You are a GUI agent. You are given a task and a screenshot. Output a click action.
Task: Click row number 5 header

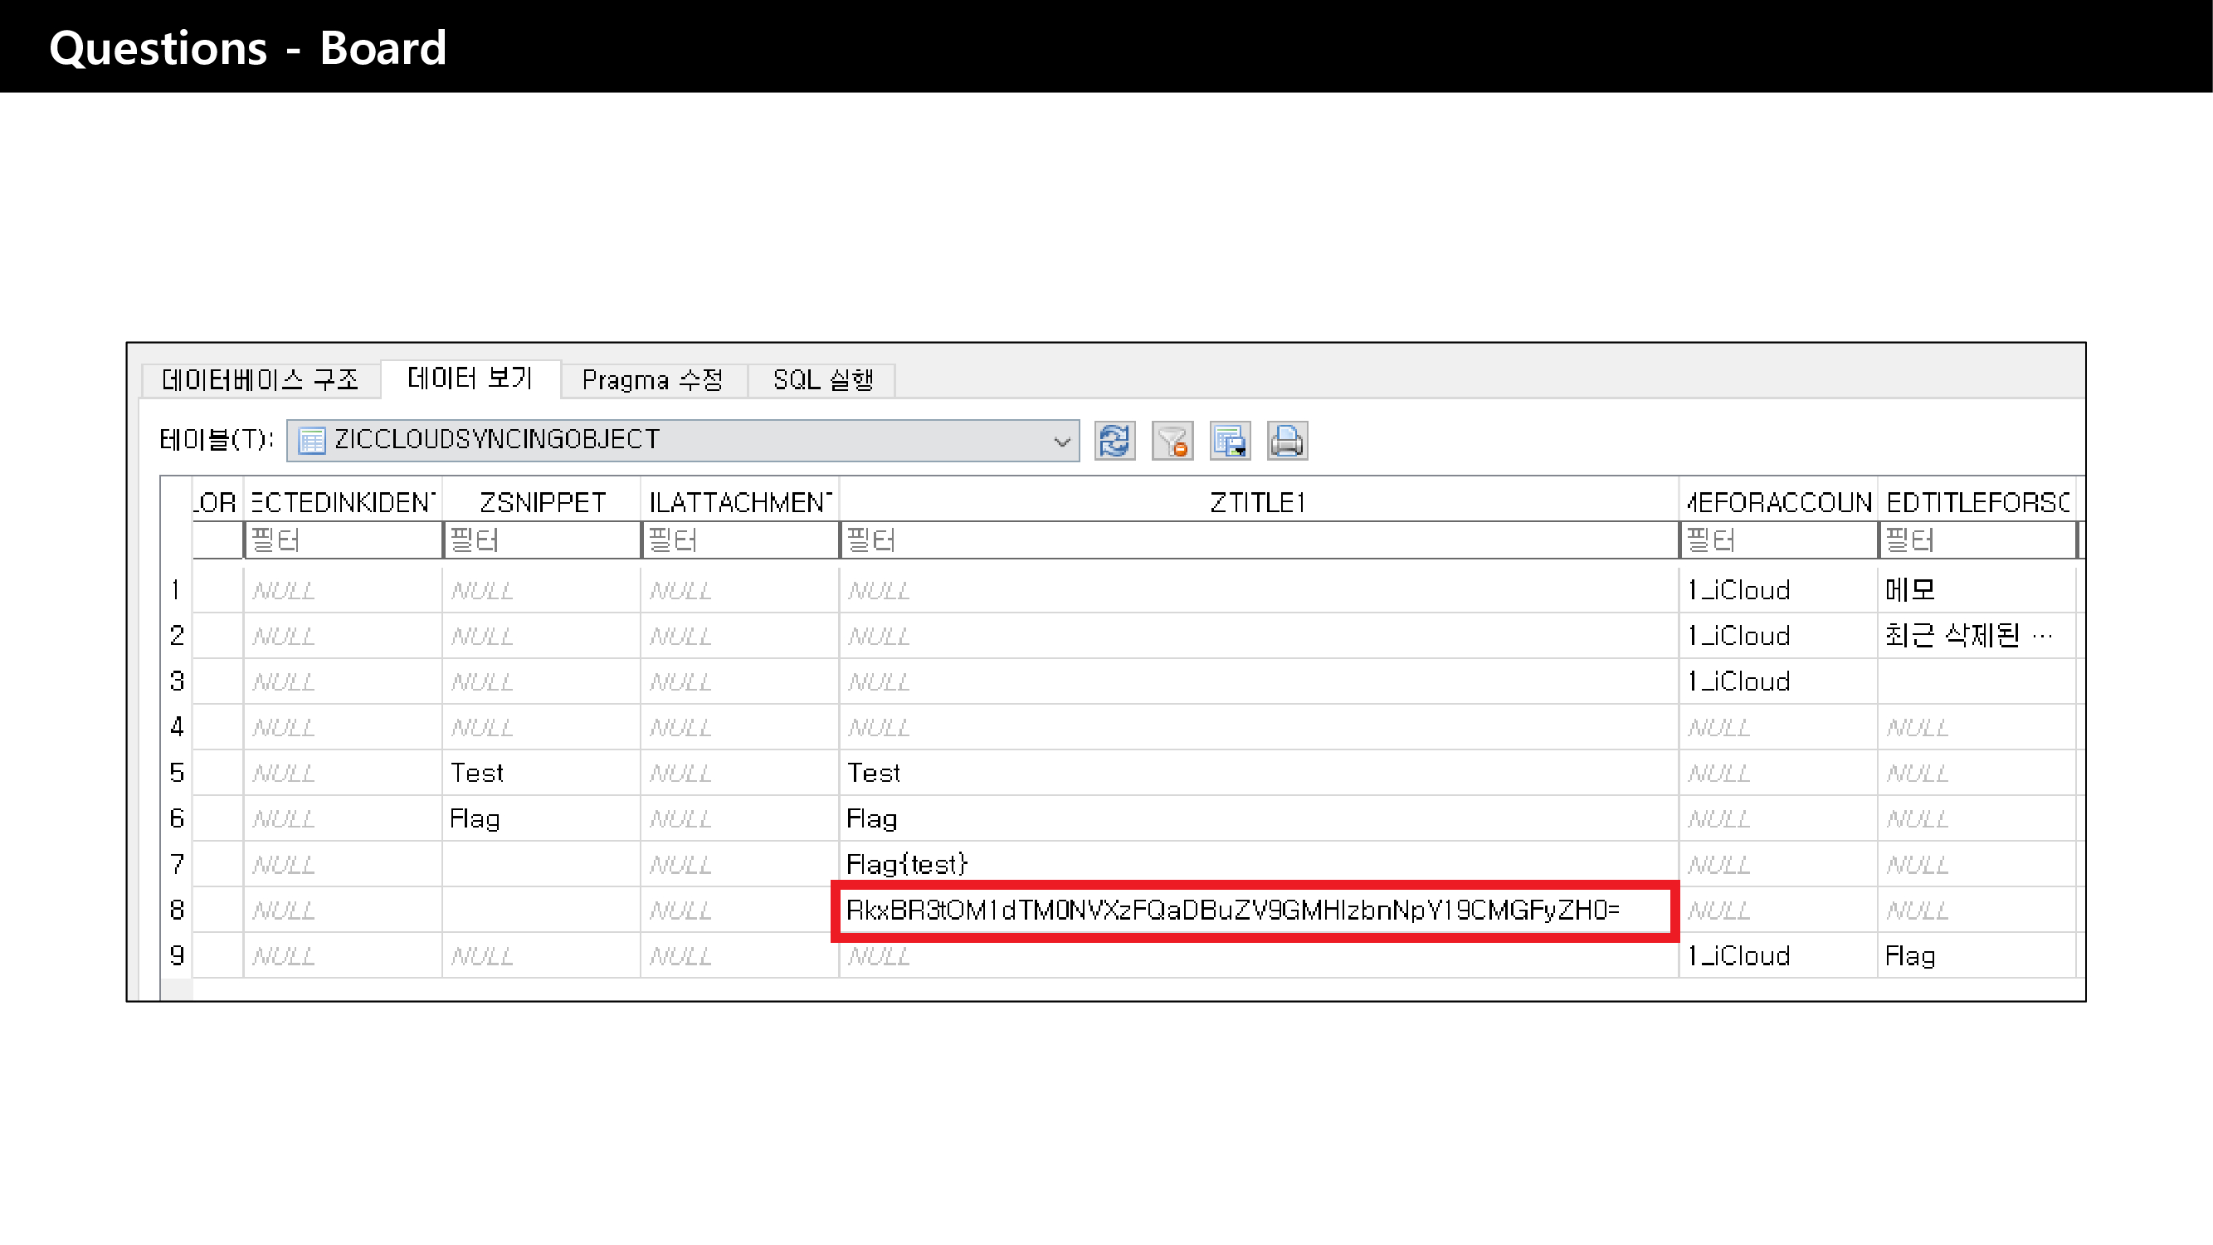coord(176,773)
